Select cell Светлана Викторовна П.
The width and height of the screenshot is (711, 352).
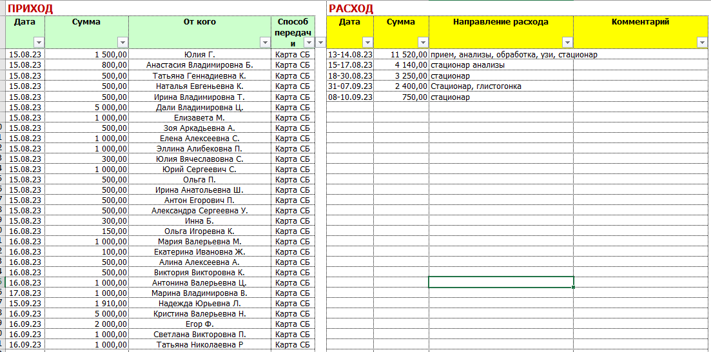pos(200,335)
